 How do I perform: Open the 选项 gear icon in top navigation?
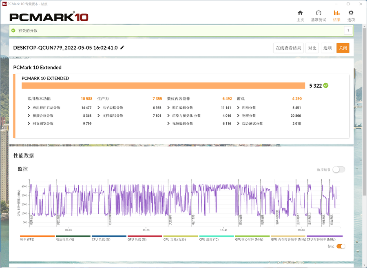(351, 13)
